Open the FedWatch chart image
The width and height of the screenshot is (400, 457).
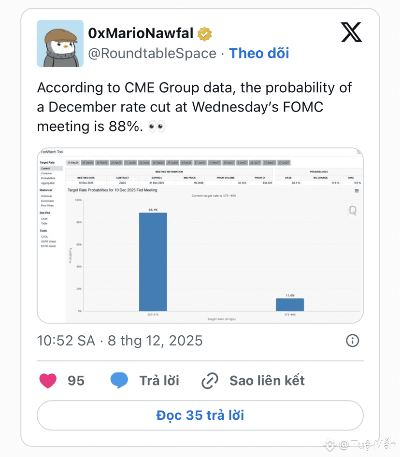pyautogui.click(x=200, y=235)
